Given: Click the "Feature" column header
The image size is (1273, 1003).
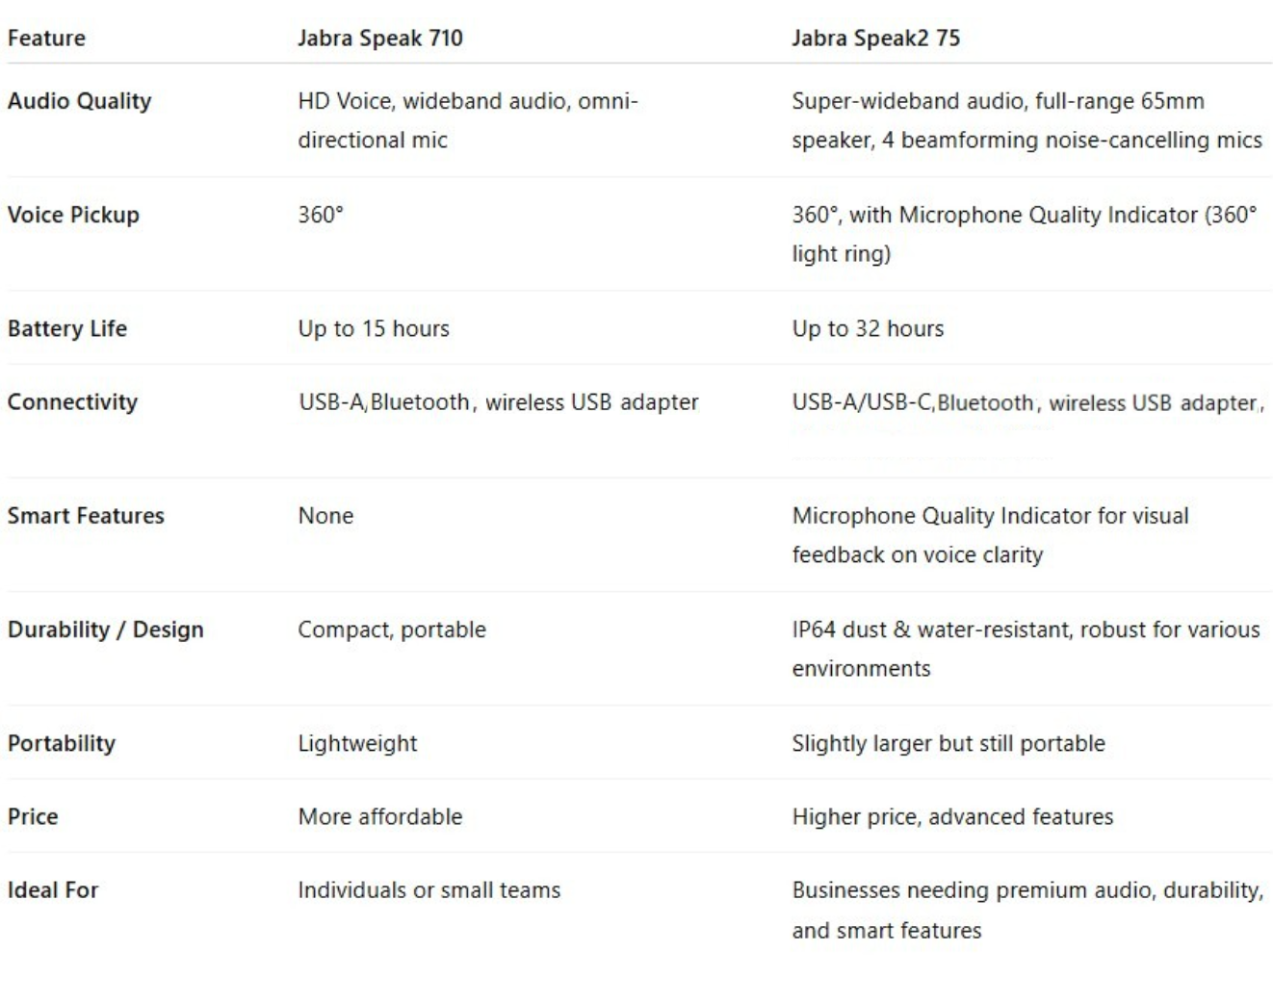Looking at the screenshot, I should (x=46, y=39).
